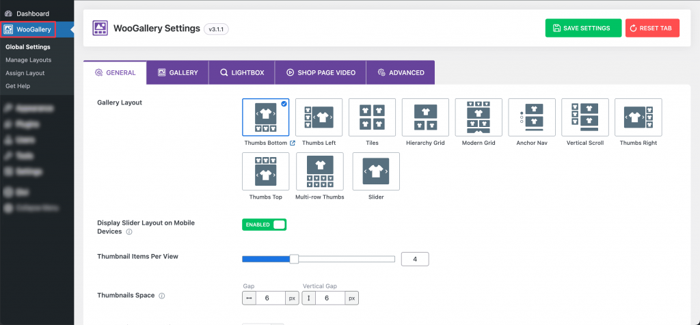Click the Vertical Gap value input field
This screenshot has width=700, height=325.
click(x=330, y=298)
